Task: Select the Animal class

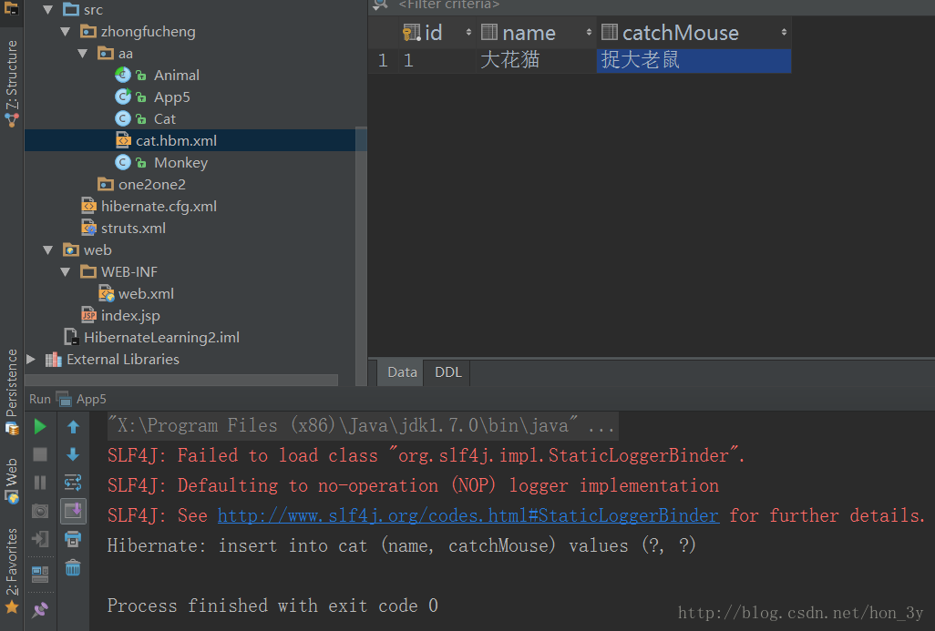Action: 177,75
